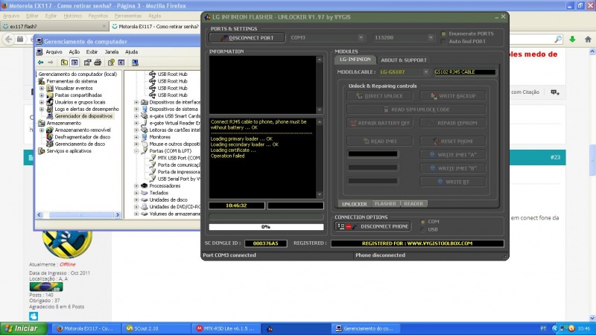
Task: Click log pane scroll down arrow
Action: (x=320, y=194)
